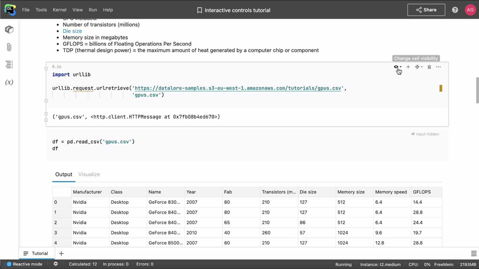Switch to the Visualize tab
The height and width of the screenshot is (269, 479).
coord(89,174)
